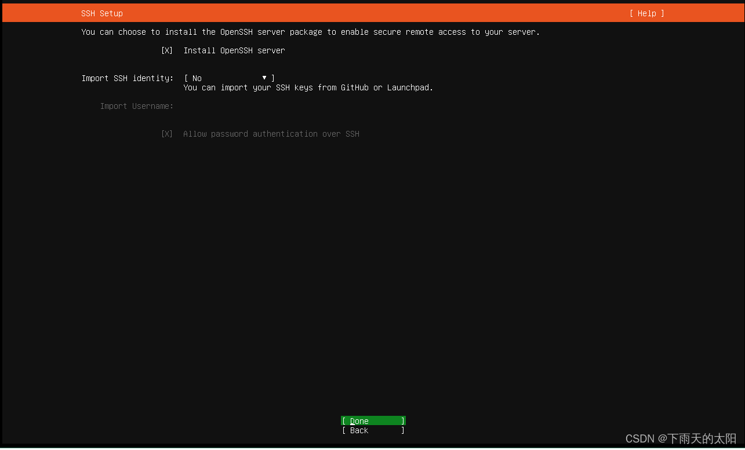Choose No in the identity dropdown
This screenshot has width=745, height=450.
196,78
